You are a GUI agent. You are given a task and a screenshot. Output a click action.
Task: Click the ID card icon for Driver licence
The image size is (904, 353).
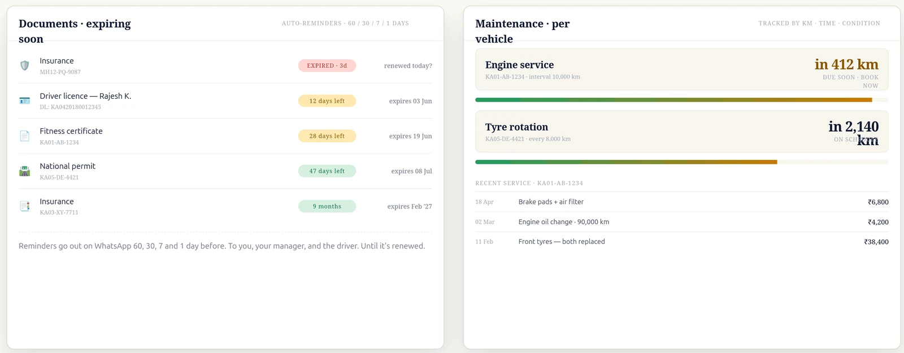coord(25,101)
